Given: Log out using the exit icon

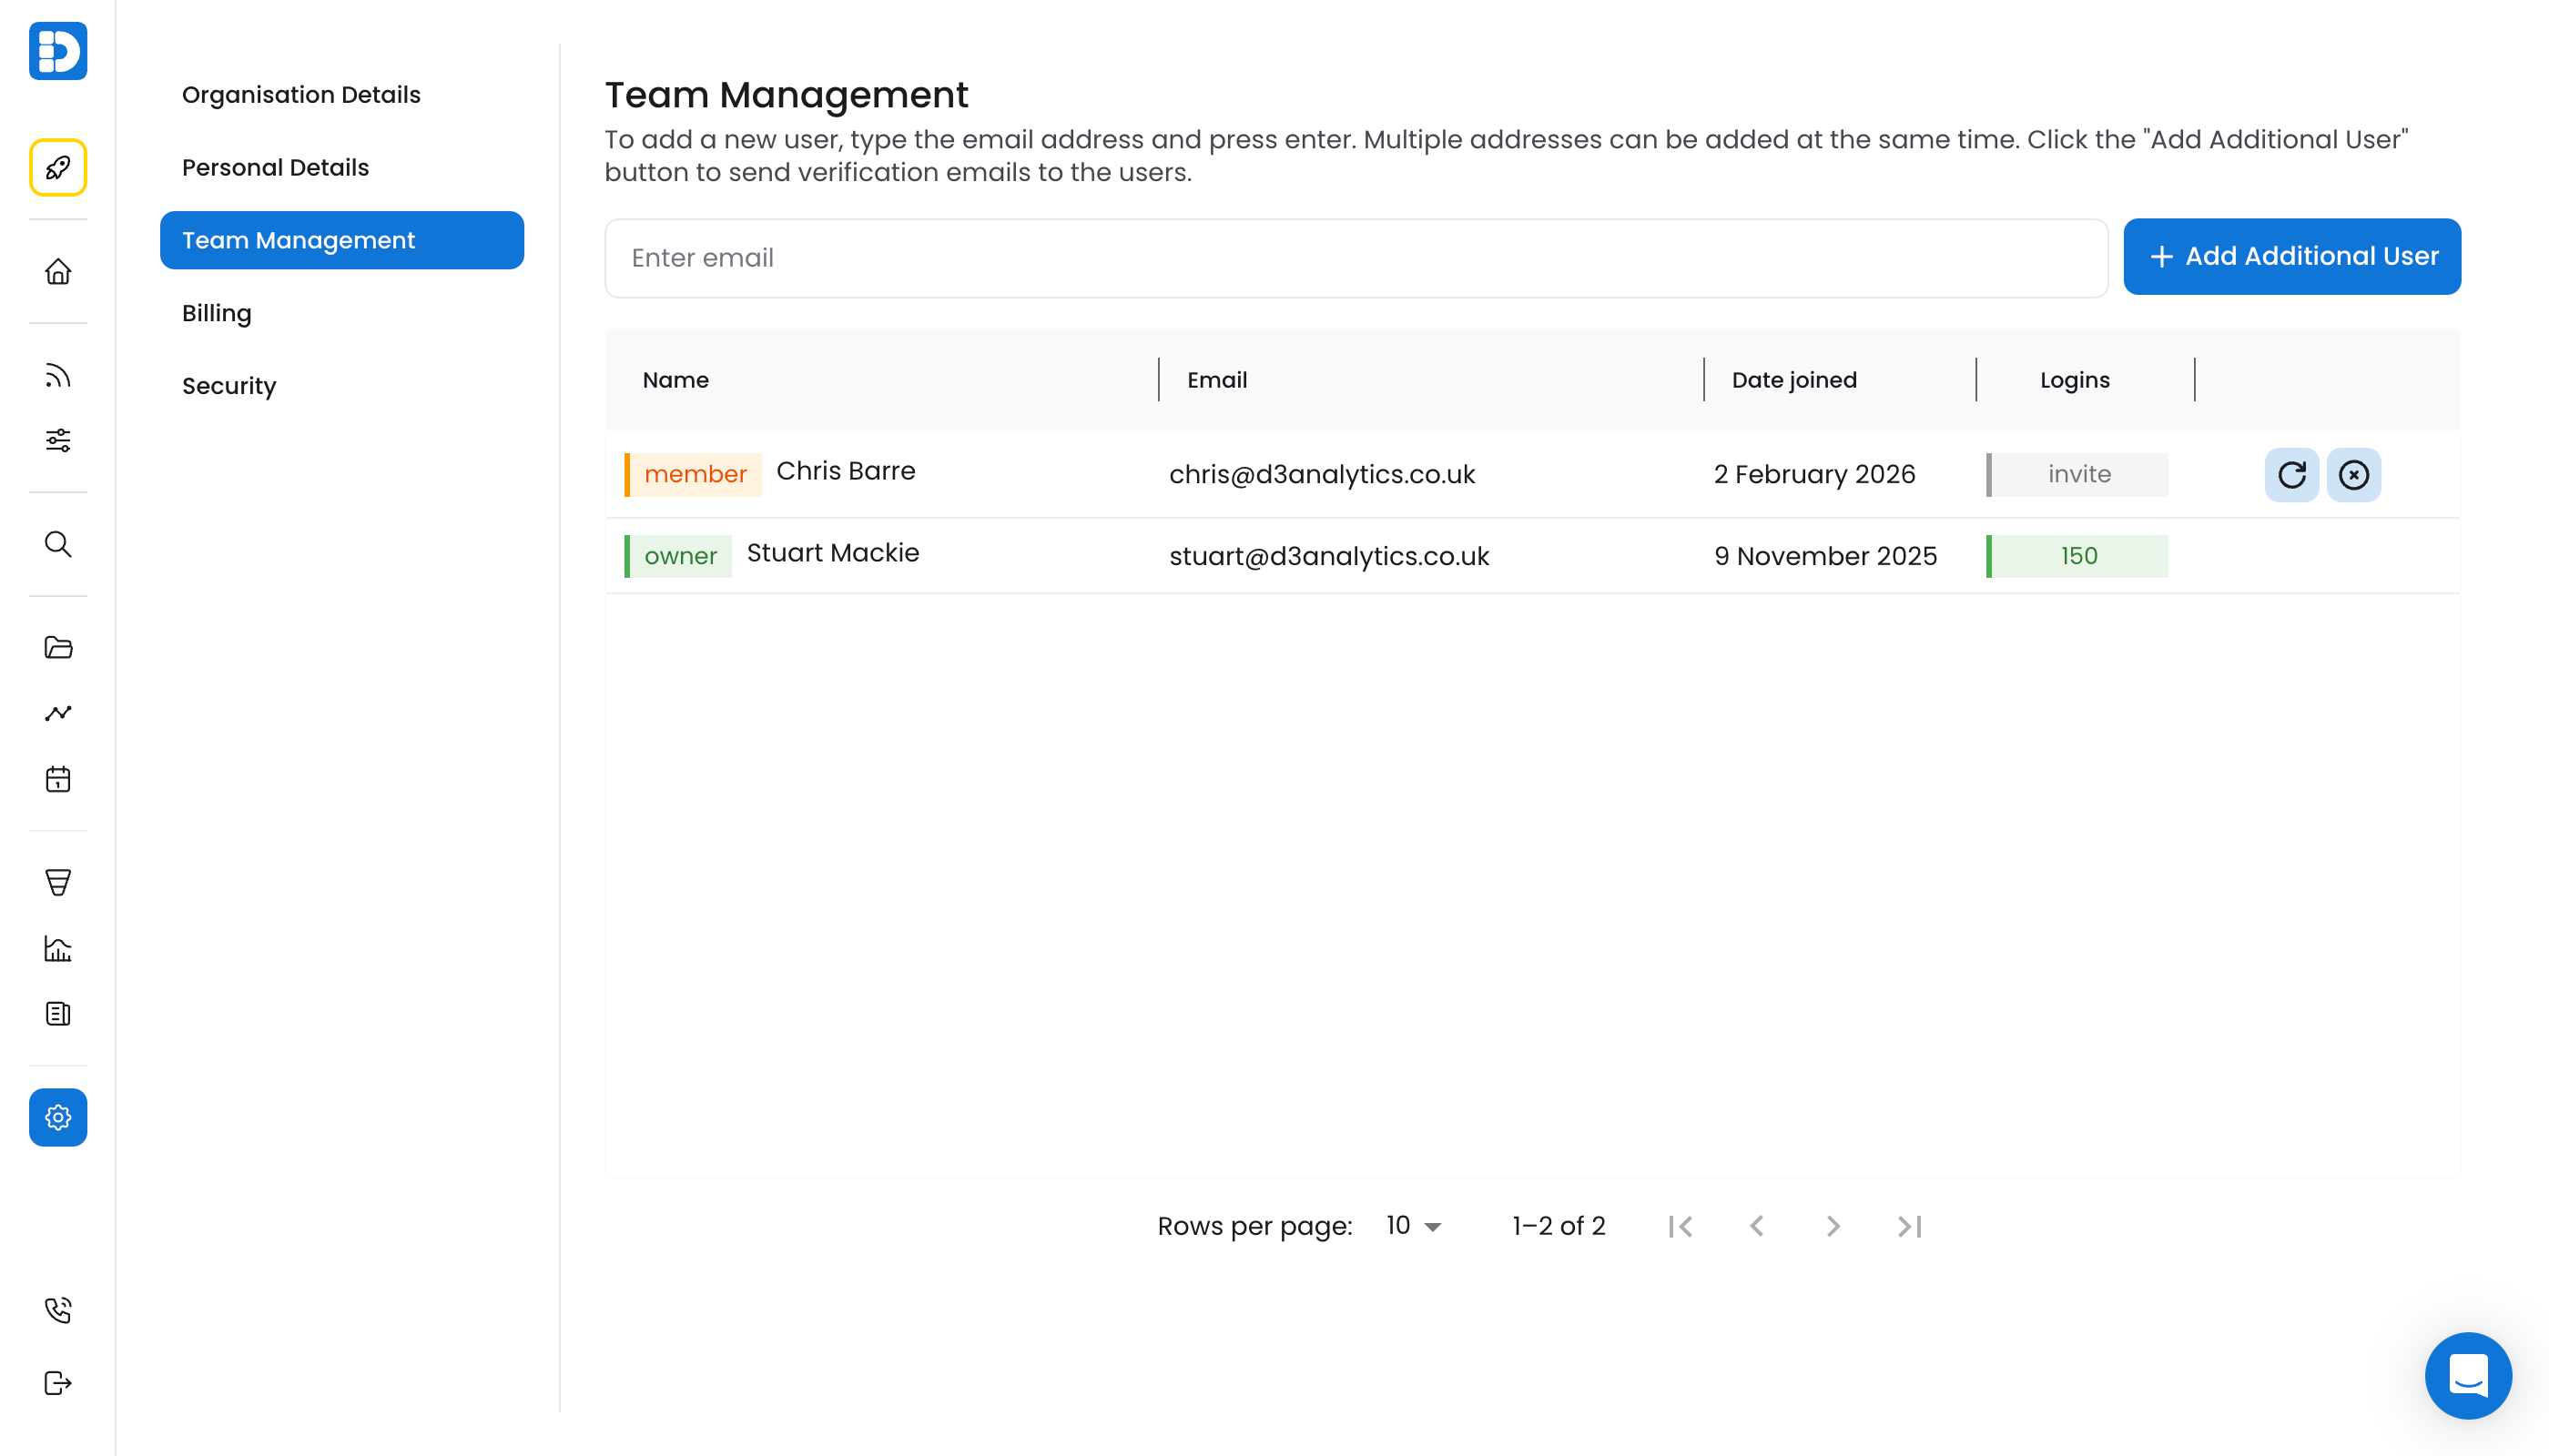Looking at the screenshot, I should pos(57,1383).
